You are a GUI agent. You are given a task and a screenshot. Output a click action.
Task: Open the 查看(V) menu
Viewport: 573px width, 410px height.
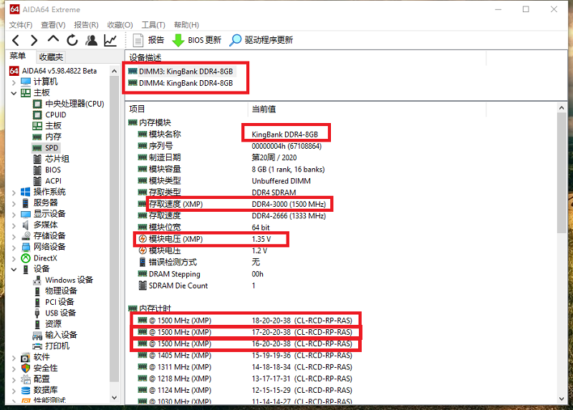pos(53,25)
